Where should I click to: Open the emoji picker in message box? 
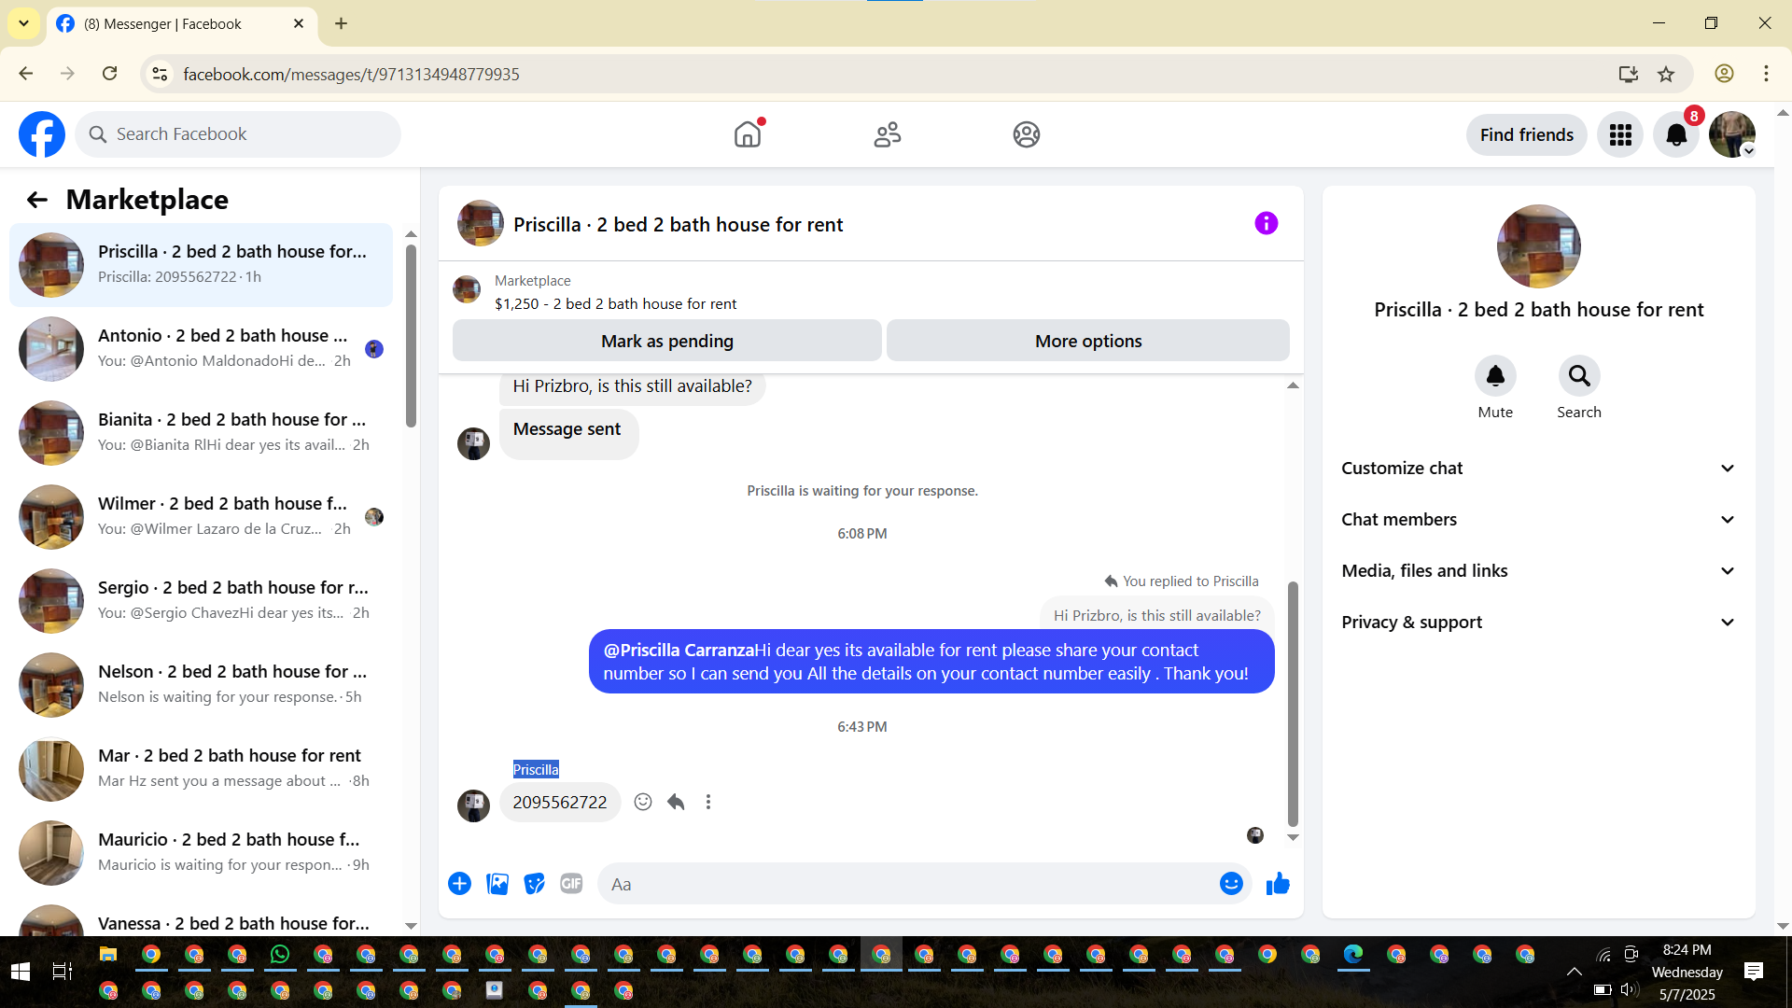point(1231,884)
